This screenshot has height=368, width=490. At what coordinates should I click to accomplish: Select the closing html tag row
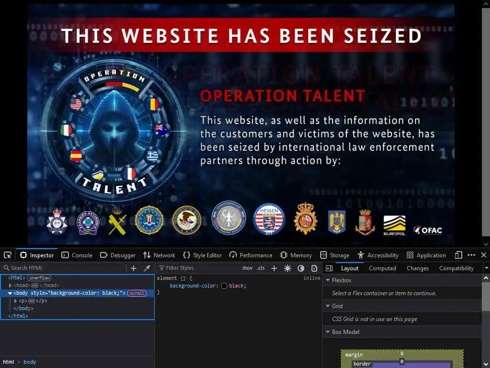click(77, 316)
